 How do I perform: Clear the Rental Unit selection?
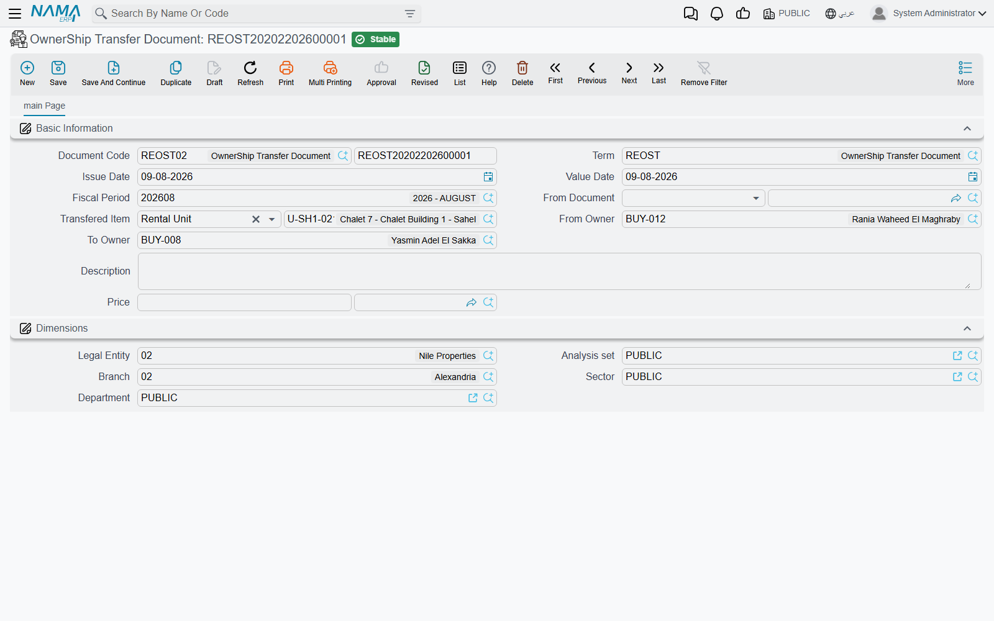pyautogui.click(x=256, y=219)
